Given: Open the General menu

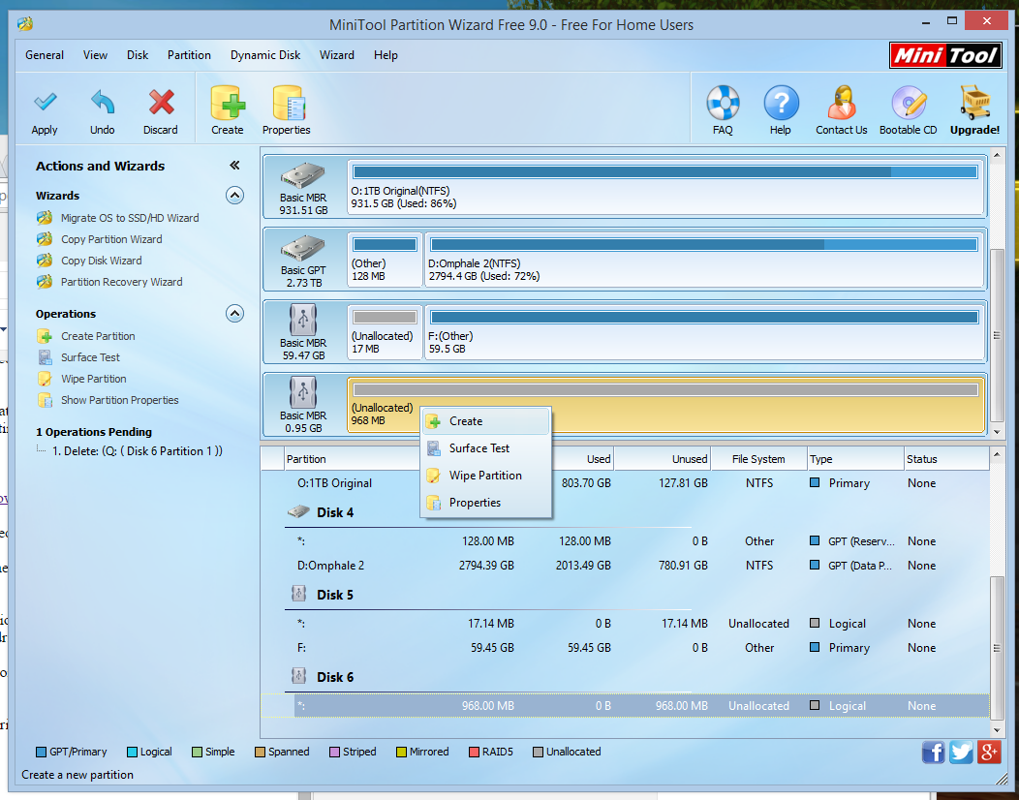Looking at the screenshot, I should [45, 55].
